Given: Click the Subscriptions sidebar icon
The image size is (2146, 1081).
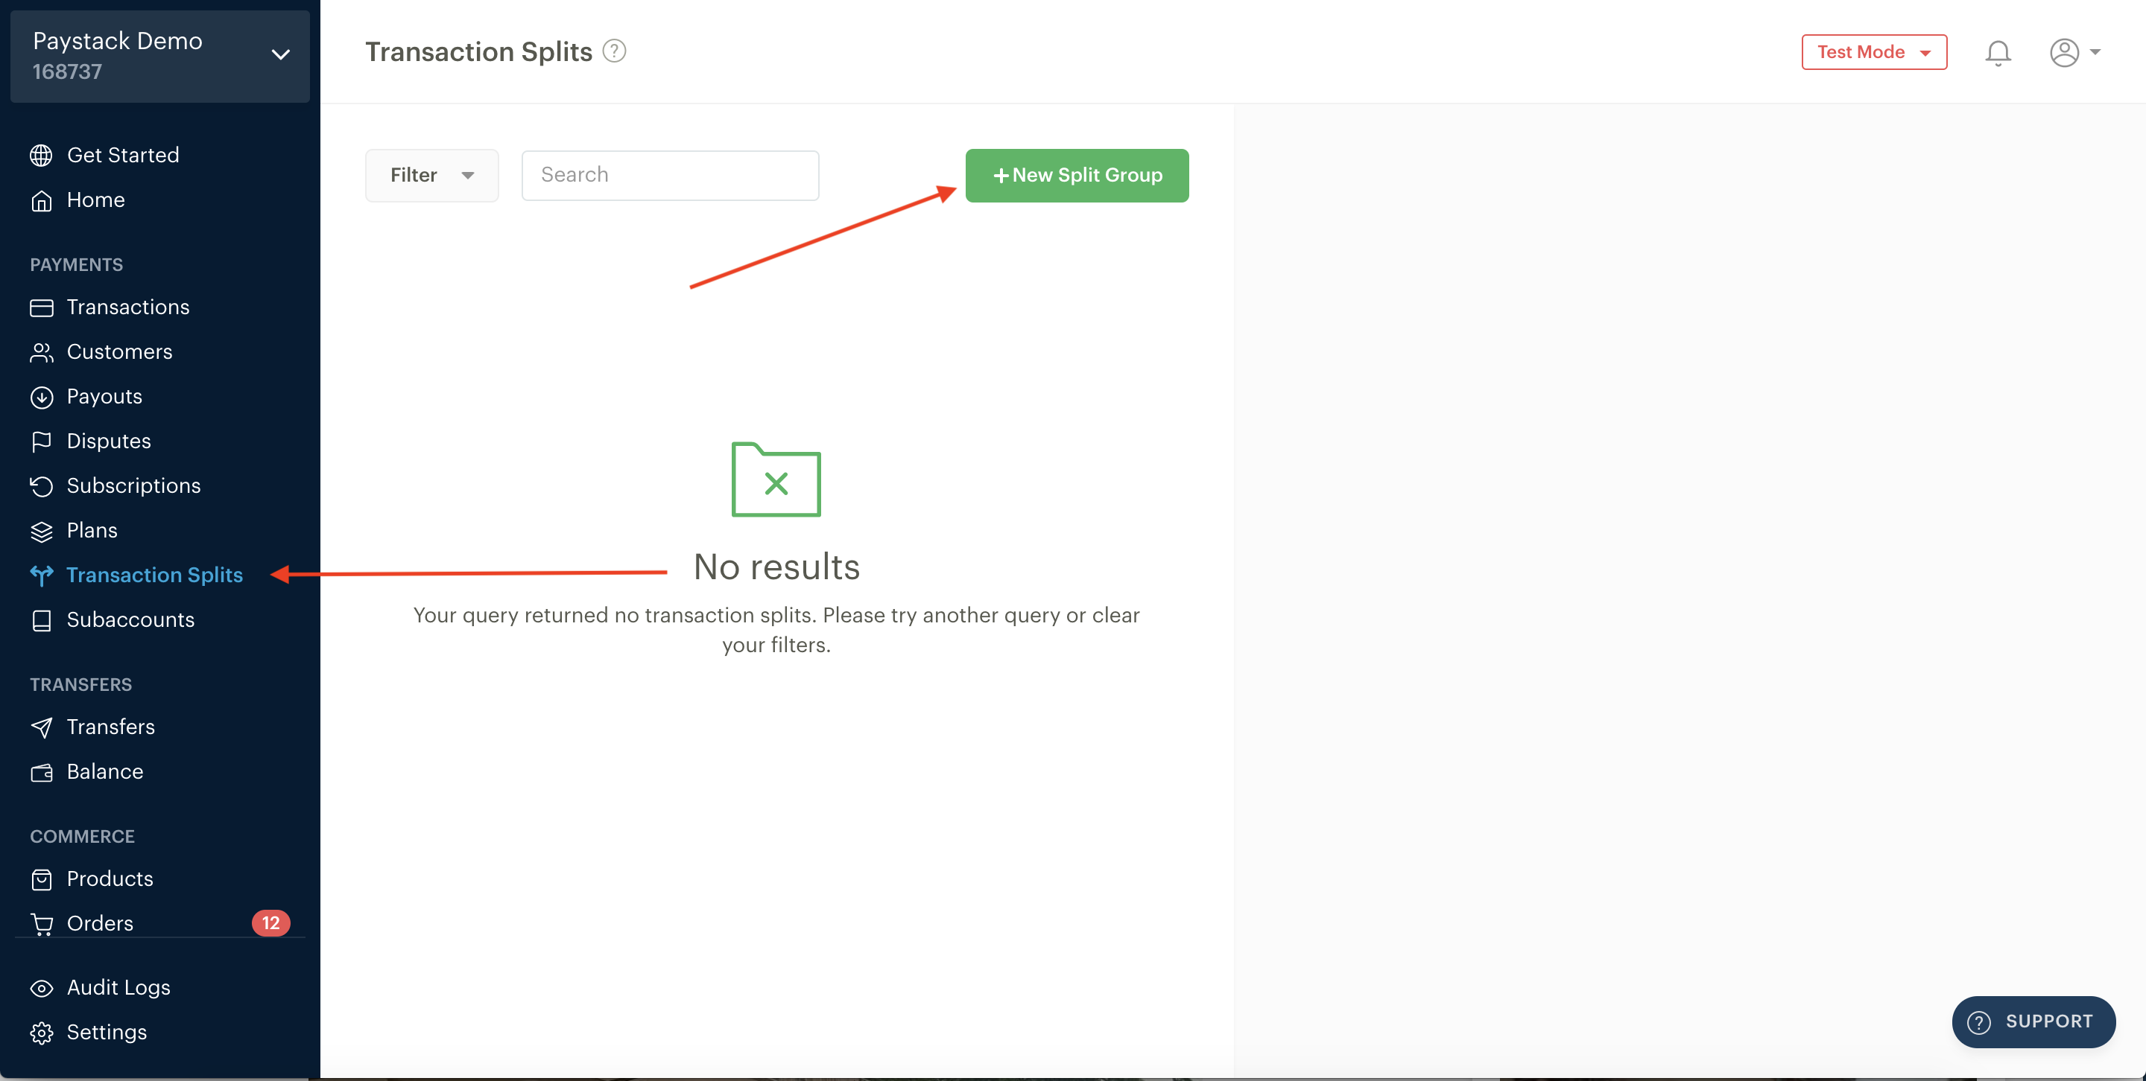Looking at the screenshot, I should 42,485.
